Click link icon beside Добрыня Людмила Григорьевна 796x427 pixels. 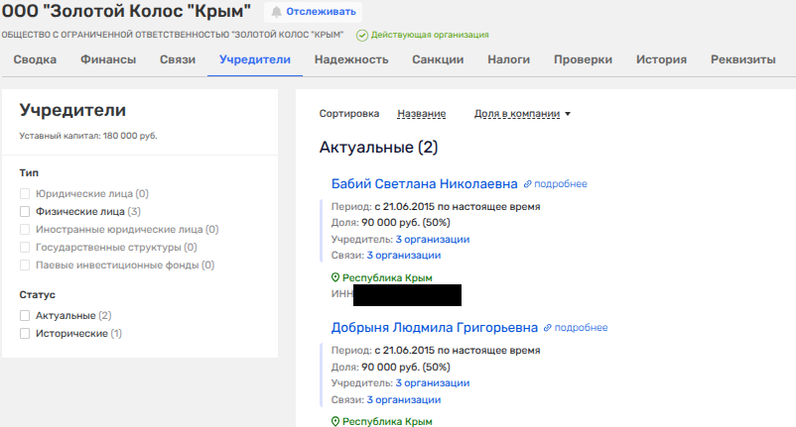[548, 327]
